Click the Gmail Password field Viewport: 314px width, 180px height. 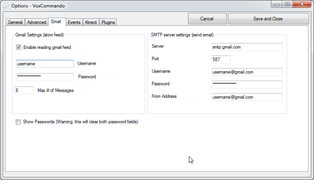point(45,77)
